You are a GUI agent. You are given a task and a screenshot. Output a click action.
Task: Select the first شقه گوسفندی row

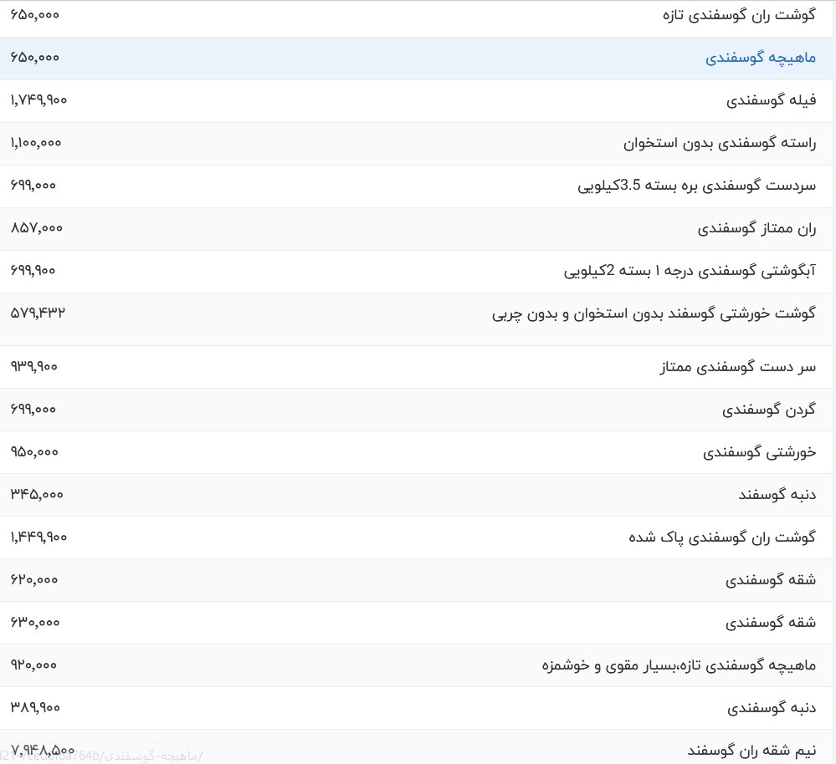pos(769,579)
